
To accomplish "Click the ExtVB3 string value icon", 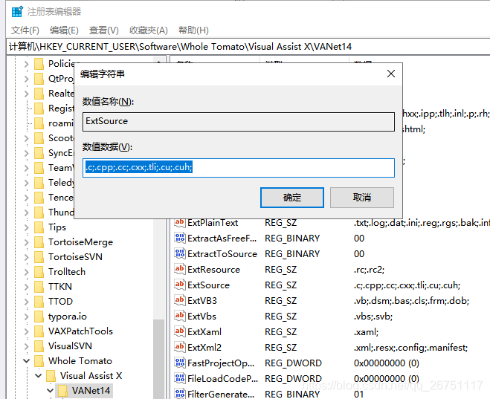I will (179, 301).
